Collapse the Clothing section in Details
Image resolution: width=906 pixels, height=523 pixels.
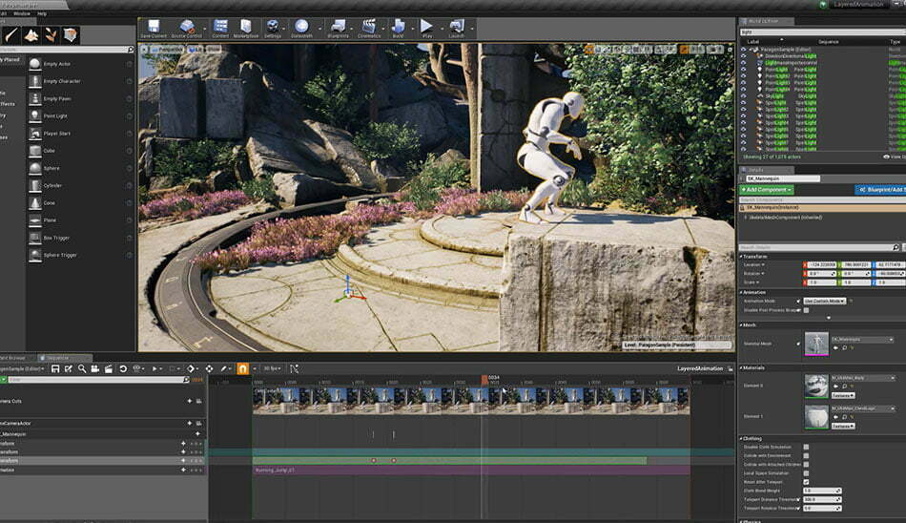pyautogui.click(x=741, y=438)
